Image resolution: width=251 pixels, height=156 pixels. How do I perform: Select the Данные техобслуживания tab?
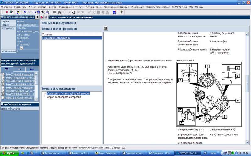[59, 23]
